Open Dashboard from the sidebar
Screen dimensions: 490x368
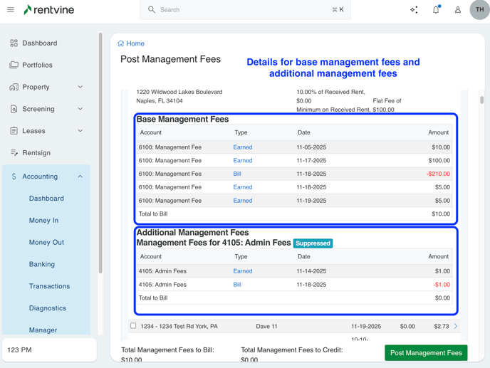coord(39,43)
